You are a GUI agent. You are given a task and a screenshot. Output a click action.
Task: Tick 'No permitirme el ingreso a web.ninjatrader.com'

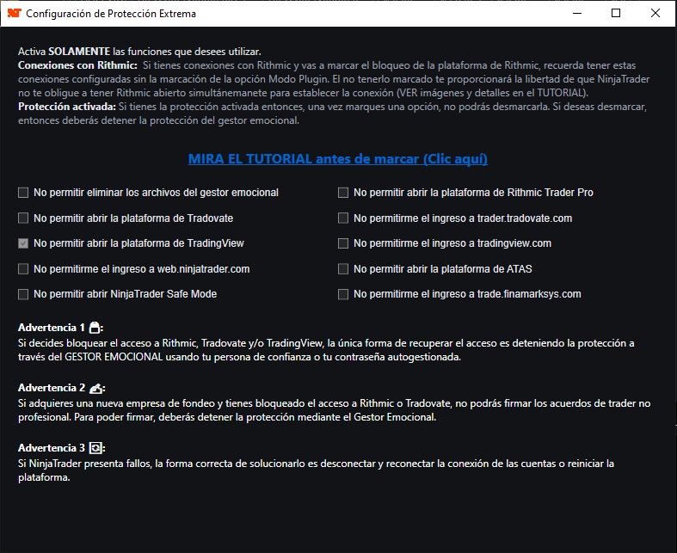23,269
